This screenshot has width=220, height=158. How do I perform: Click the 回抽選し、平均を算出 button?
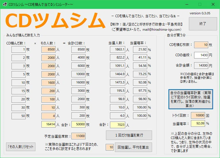click(x=133, y=147)
